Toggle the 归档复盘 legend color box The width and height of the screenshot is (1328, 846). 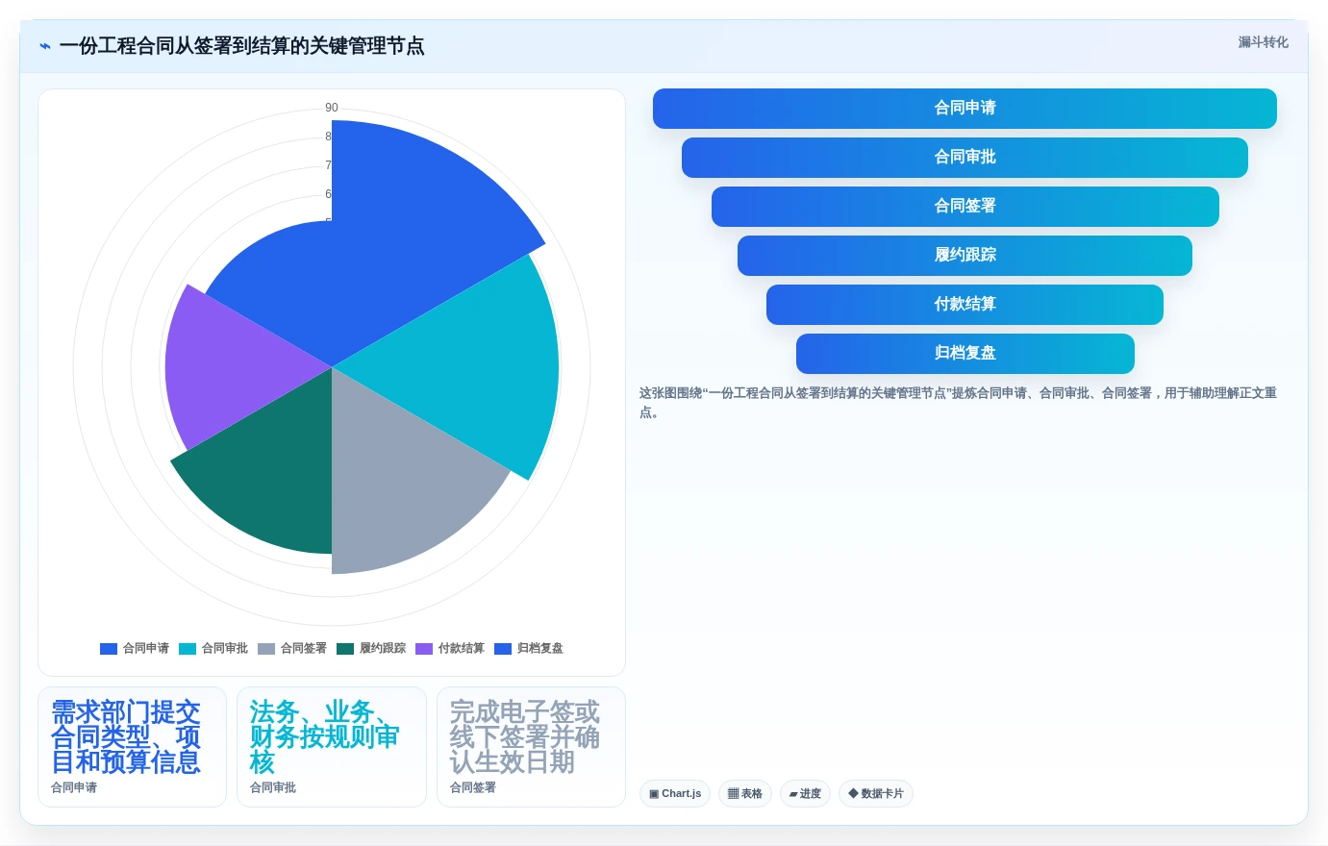503,649
